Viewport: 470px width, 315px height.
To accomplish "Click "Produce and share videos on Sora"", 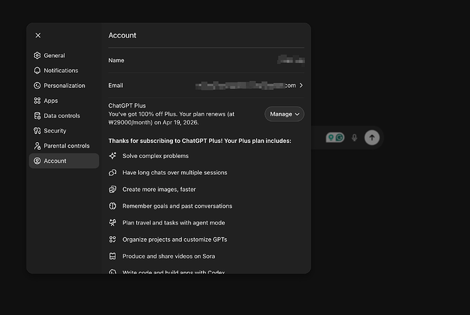I will [x=168, y=256].
